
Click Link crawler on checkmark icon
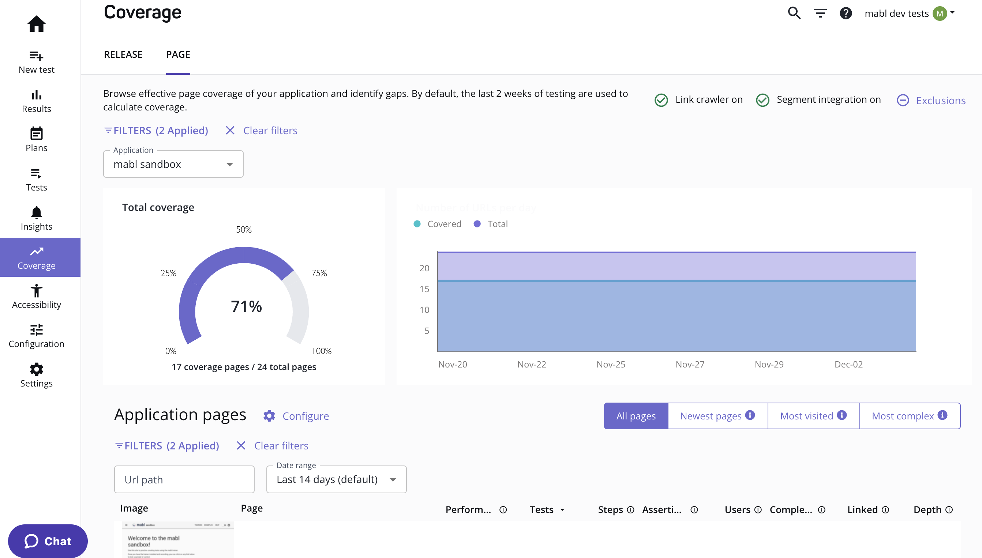click(x=661, y=100)
